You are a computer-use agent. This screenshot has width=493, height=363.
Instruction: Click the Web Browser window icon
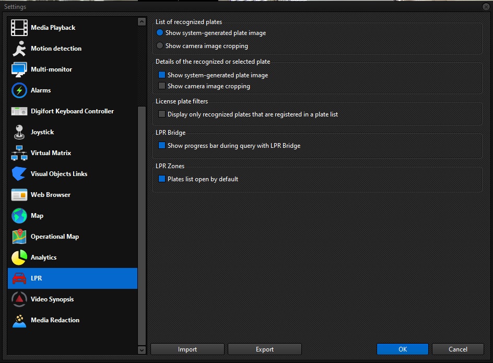click(x=19, y=195)
